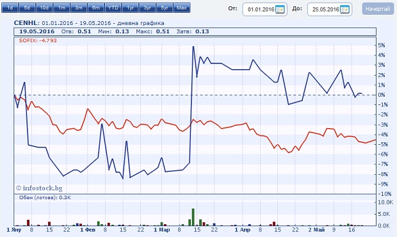Click the 1 Мар date axis label
This screenshot has height=237, width=397.
pyautogui.click(x=162, y=230)
